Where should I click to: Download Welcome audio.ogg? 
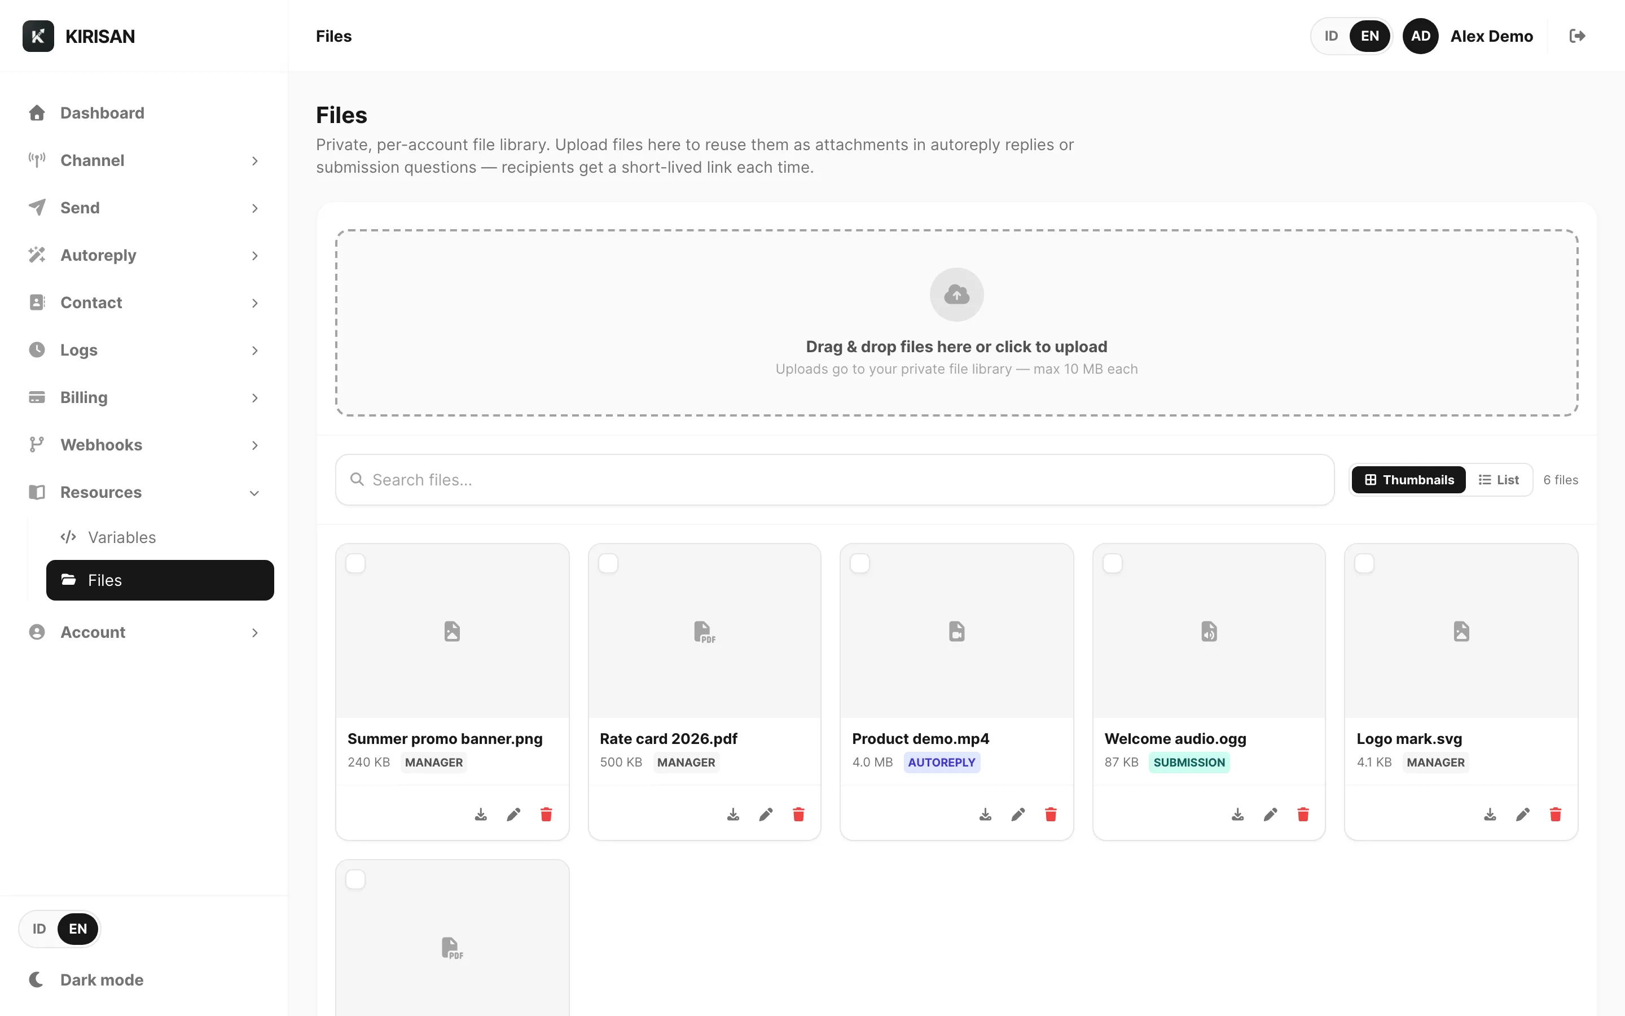[x=1237, y=814]
